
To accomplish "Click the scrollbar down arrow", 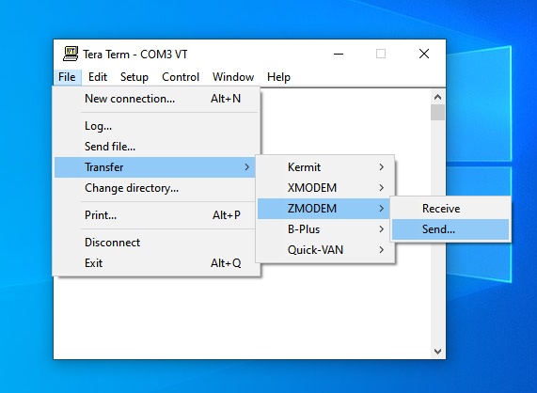I will click(x=437, y=352).
